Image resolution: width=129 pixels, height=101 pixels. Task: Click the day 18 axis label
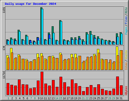coord(72,98)
